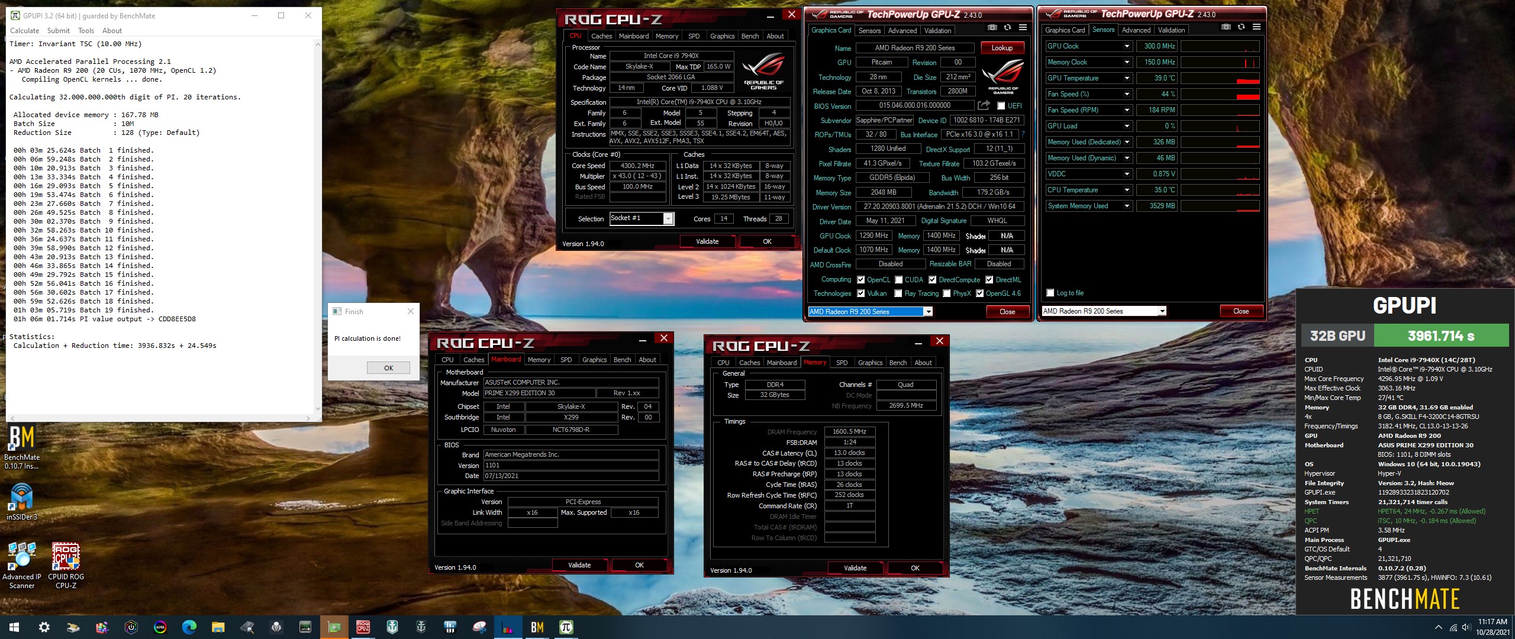Open Microsoft Edge from the taskbar
The height and width of the screenshot is (639, 1515).
click(189, 627)
